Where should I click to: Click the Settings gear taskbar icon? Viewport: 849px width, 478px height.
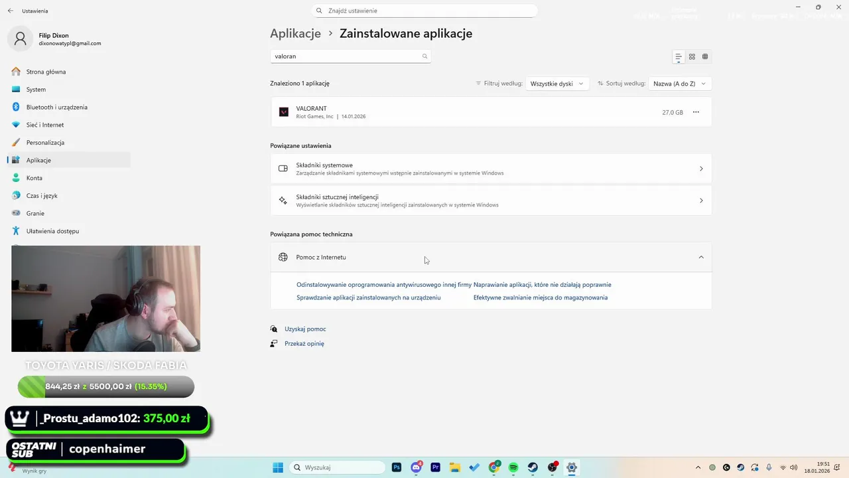click(572, 467)
